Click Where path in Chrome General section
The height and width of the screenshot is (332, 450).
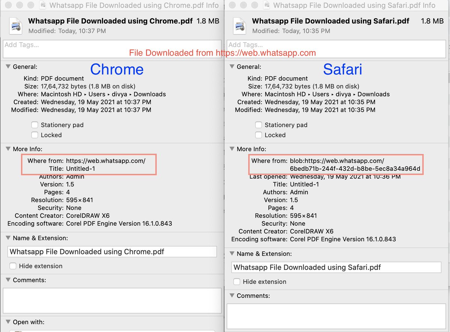[103, 94]
